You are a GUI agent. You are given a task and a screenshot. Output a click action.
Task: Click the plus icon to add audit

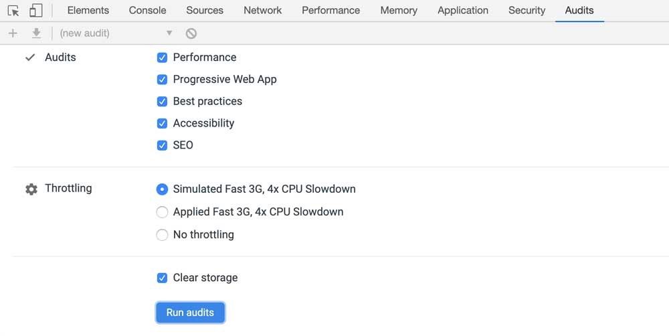click(13, 33)
